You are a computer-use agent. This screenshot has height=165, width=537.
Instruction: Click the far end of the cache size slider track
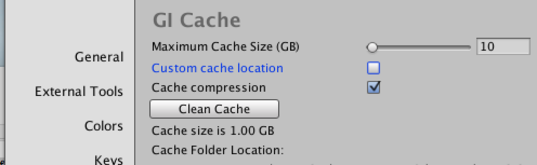tap(468, 47)
